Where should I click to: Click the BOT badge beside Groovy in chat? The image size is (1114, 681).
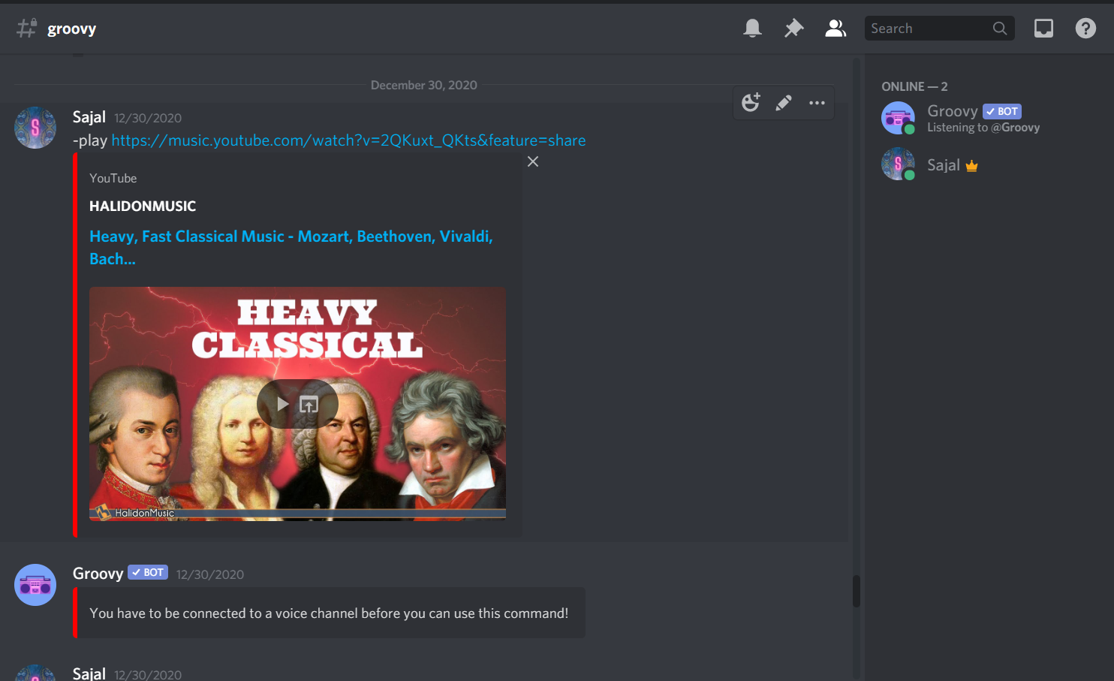(148, 573)
